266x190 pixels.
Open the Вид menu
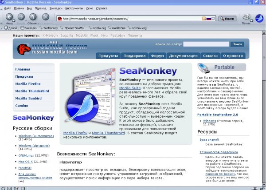point(29,8)
